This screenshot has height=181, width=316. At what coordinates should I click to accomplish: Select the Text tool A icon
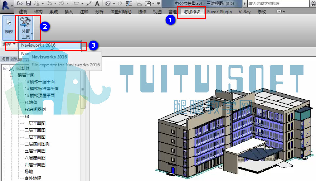[x=97, y=4]
